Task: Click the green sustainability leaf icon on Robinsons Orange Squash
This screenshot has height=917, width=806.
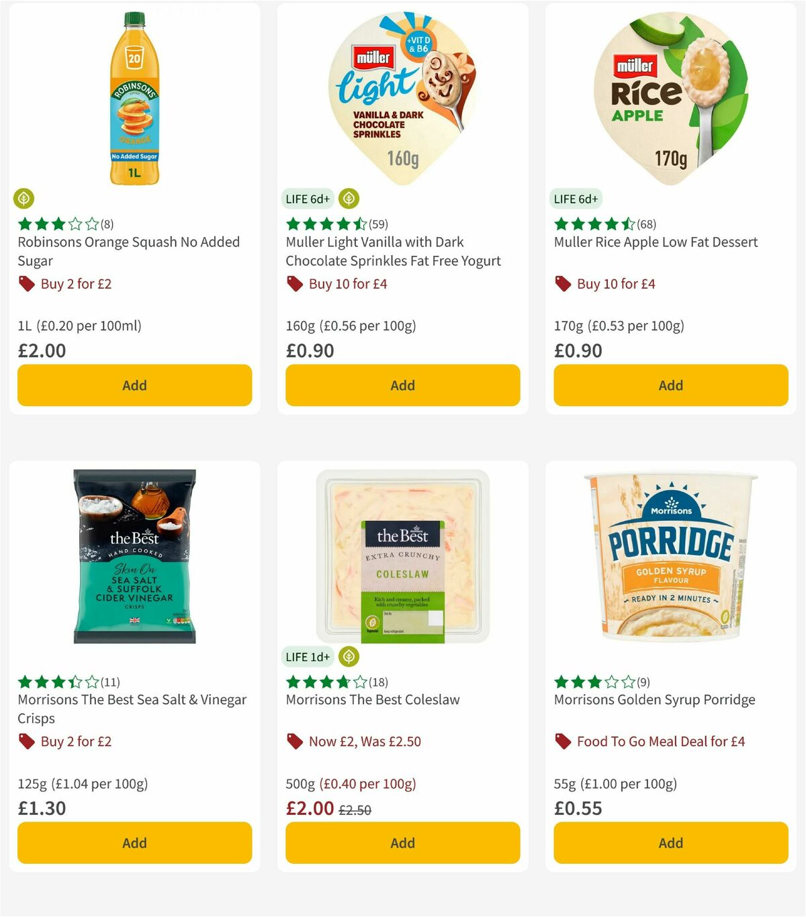Action: pyautogui.click(x=24, y=198)
